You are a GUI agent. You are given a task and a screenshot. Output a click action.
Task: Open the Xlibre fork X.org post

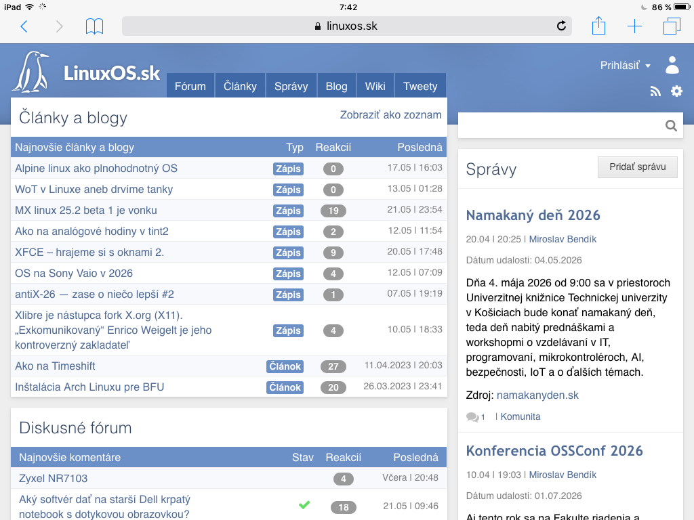click(113, 330)
